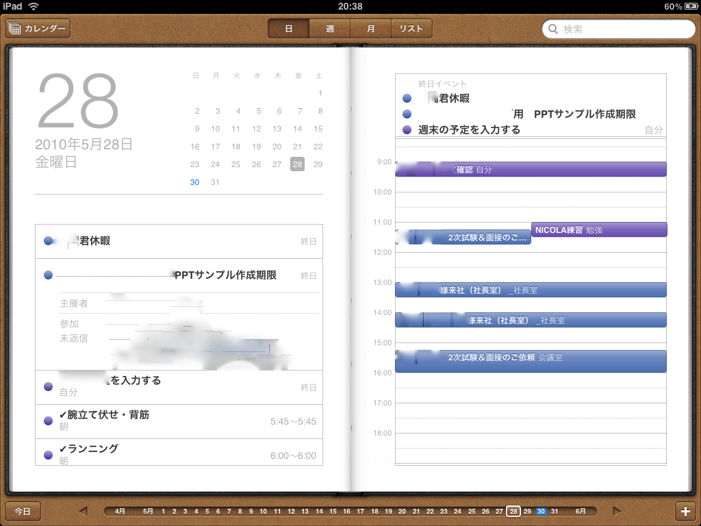Tap the Wi-Fi status icon
Viewport: 701px width, 526px height.
tap(34, 6)
